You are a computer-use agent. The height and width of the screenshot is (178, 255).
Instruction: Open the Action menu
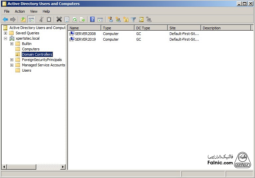point(20,11)
